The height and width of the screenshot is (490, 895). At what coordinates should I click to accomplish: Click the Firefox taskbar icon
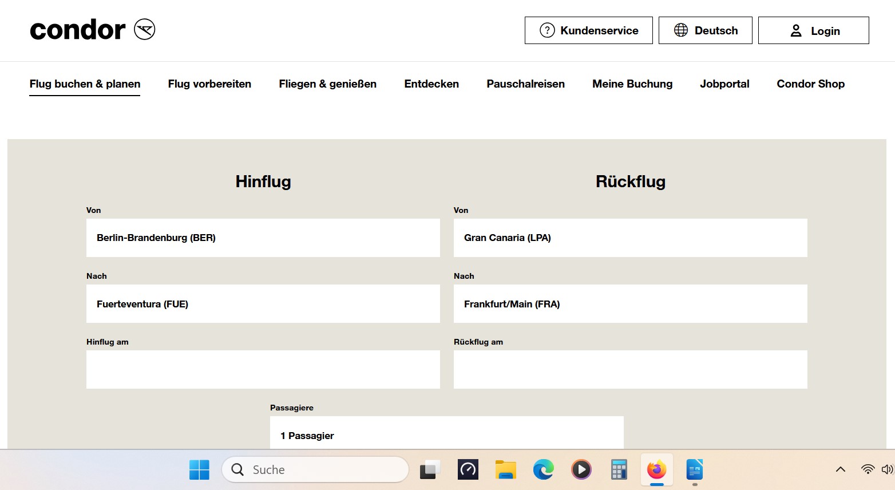pyautogui.click(x=656, y=470)
